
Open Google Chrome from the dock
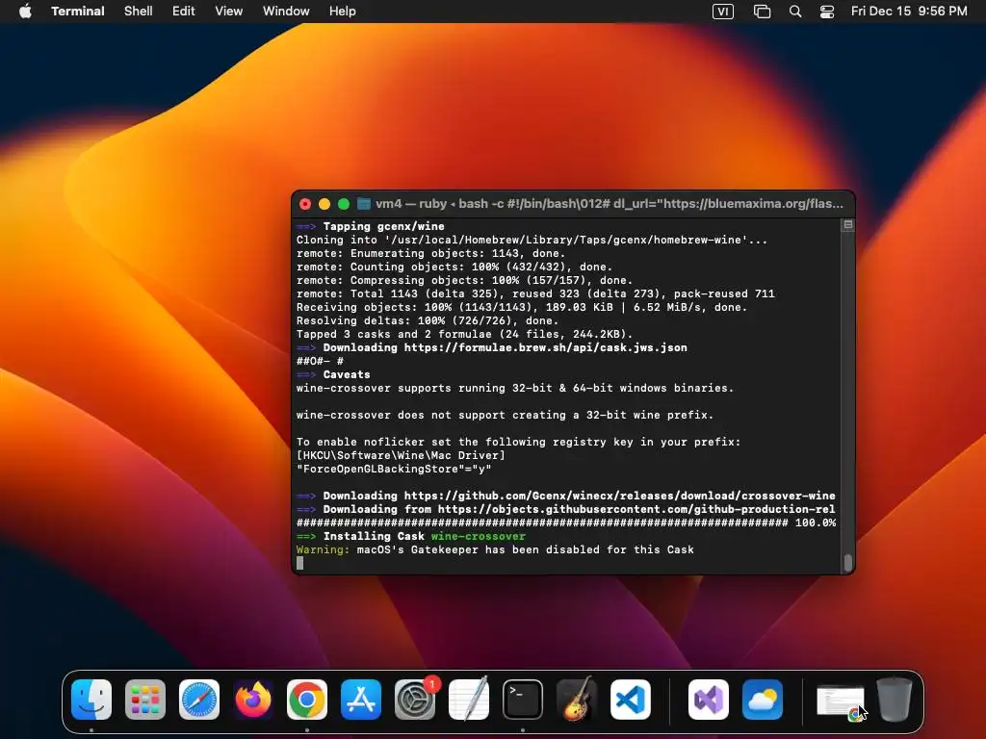click(x=307, y=700)
